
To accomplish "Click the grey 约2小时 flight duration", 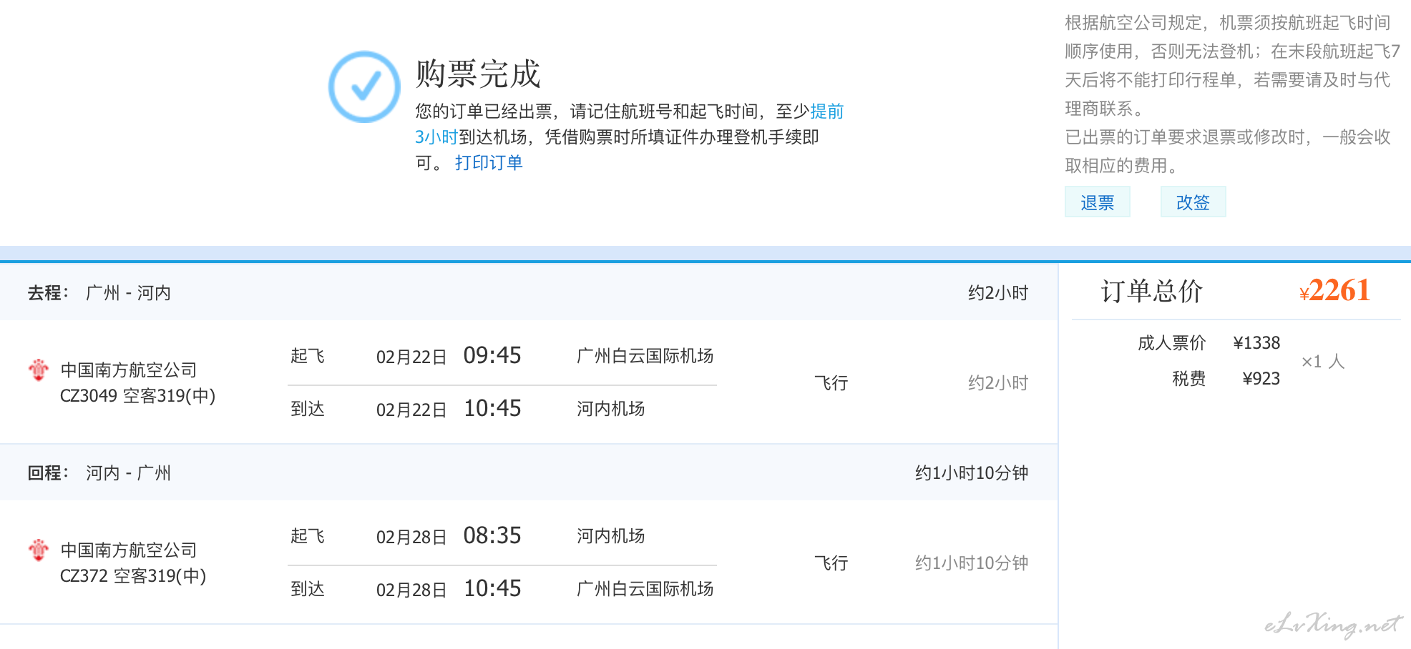I will point(998,383).
